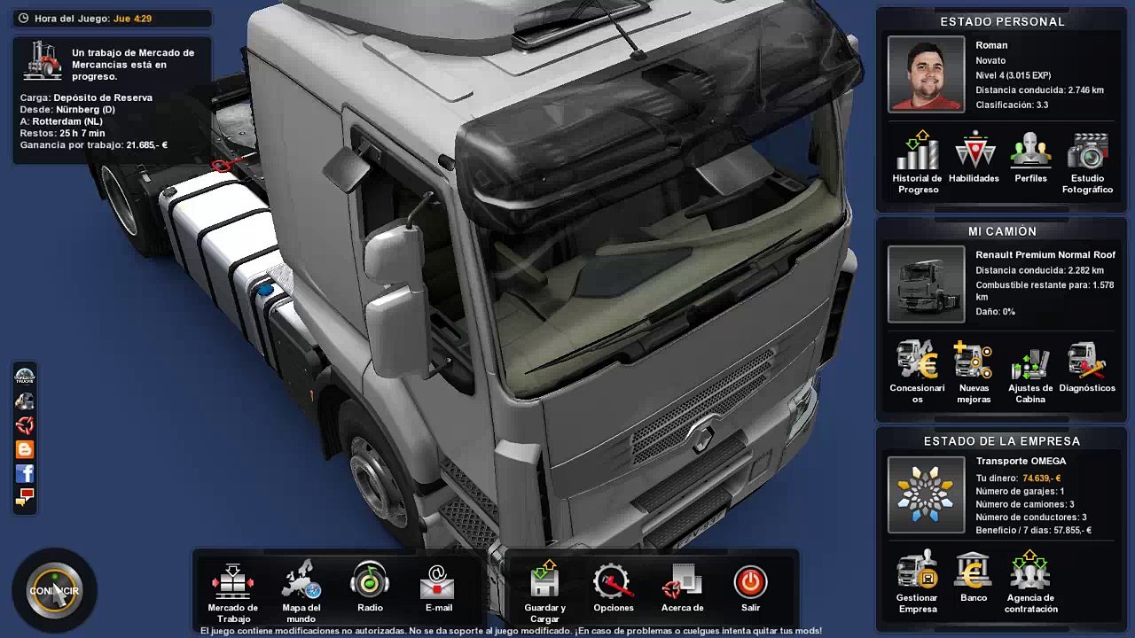Click the truck website sidebar icon
The width and height of the screenshot is (1135, 638).
(x=25, y=401)
